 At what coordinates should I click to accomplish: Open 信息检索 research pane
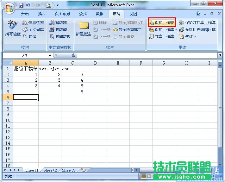[x=33, y=23]
